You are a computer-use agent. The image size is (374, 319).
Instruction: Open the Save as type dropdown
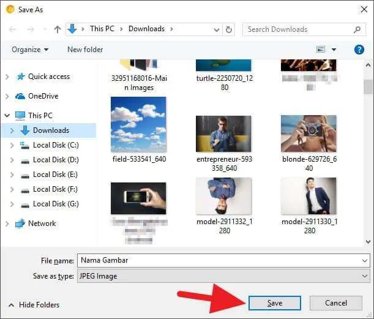pos(223,276)
